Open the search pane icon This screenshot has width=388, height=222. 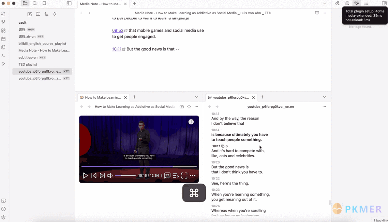[35, 3]
